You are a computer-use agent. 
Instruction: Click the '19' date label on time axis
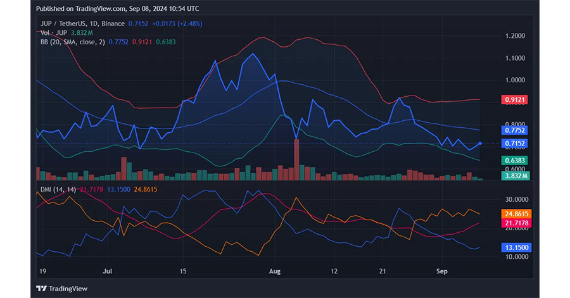[42, 271]
